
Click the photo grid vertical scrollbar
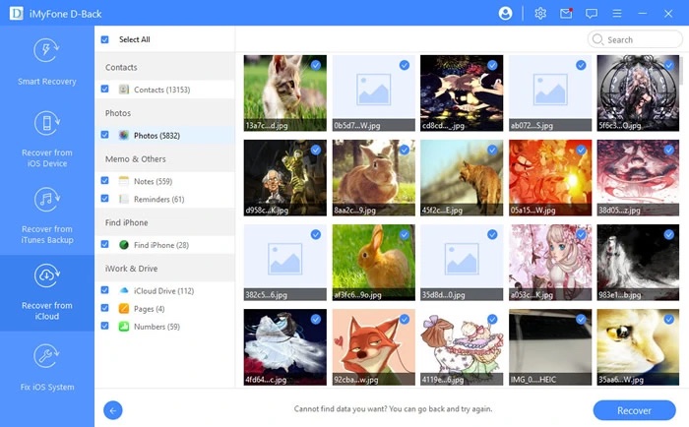(x=681, y=70)
